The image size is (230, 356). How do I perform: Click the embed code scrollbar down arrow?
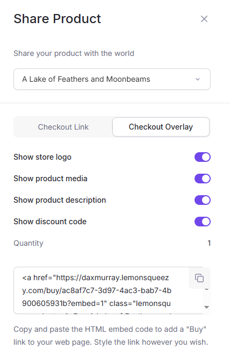(206, 307)
